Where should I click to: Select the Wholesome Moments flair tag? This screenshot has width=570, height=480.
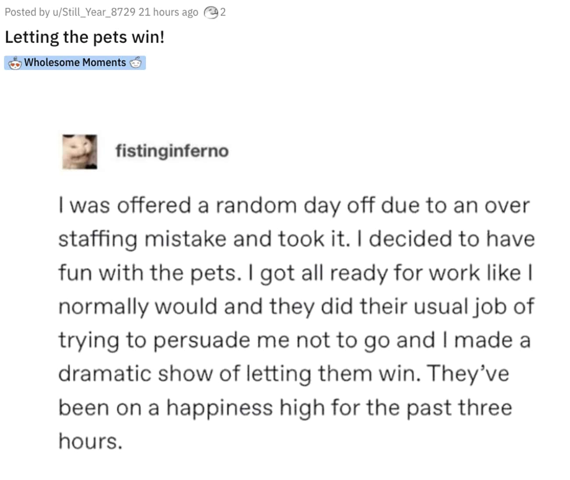click(x=75, y=63)
